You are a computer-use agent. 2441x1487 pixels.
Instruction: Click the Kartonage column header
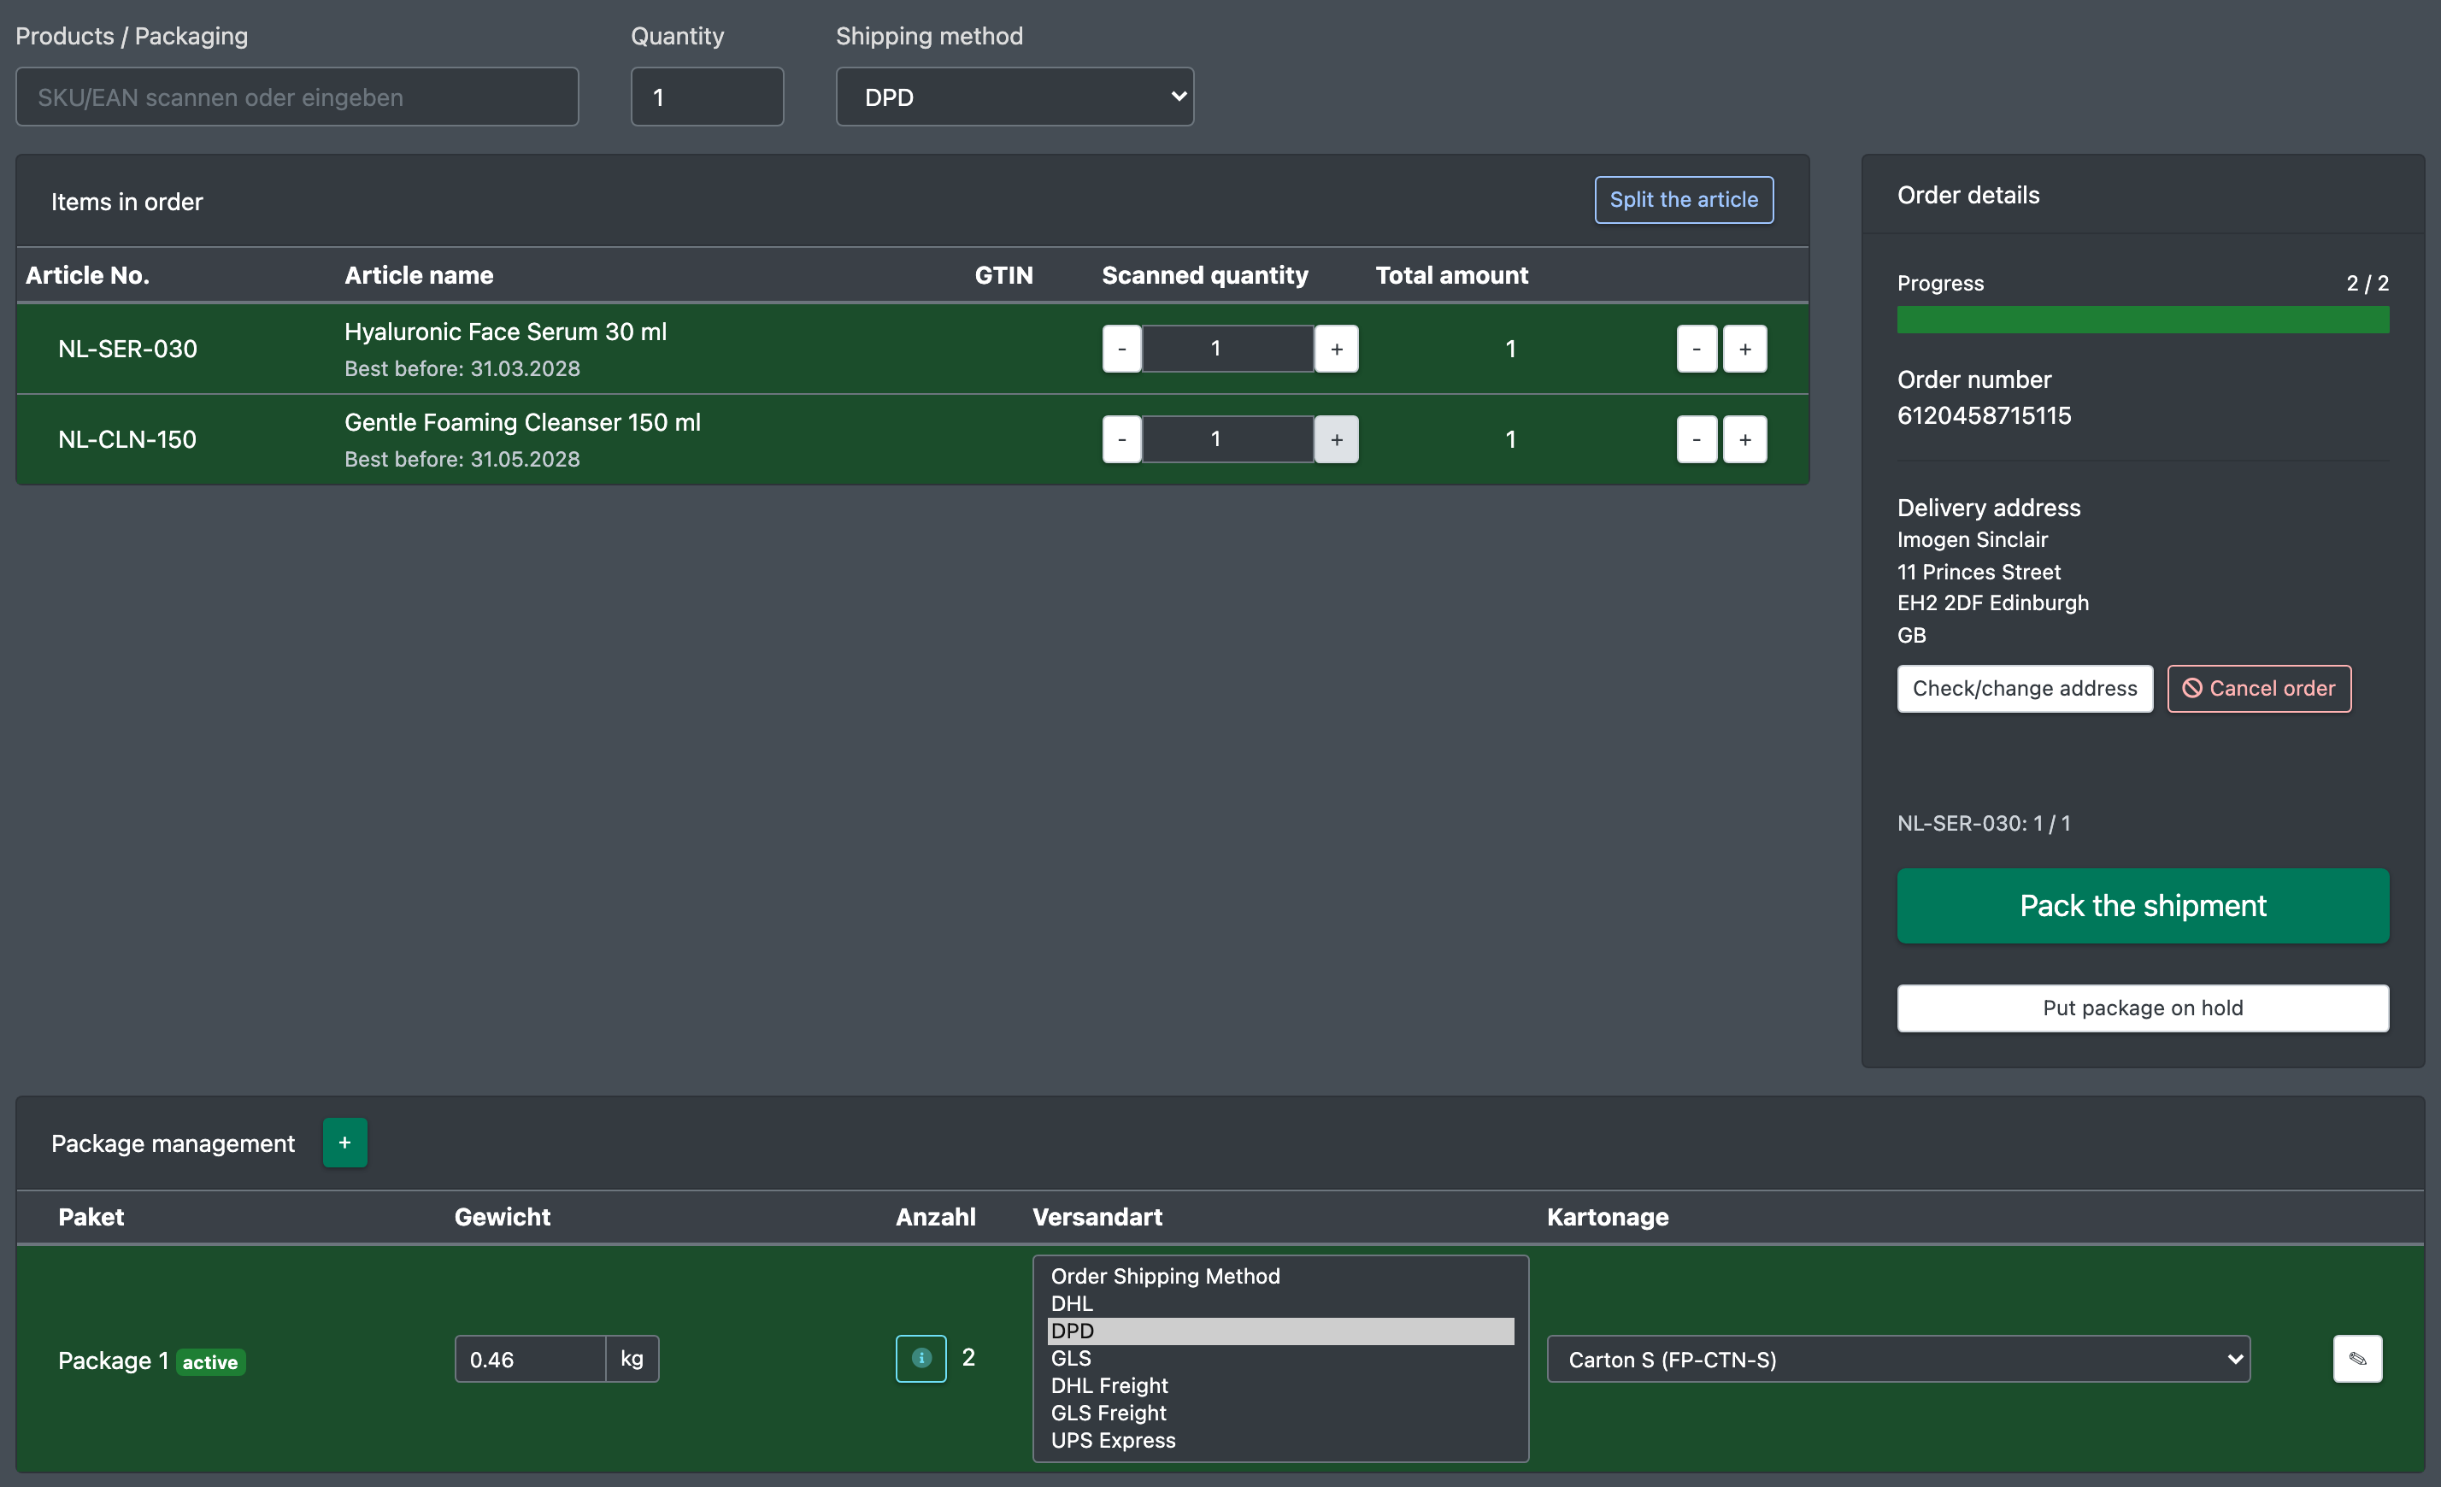pyautogui.click(x=1607, y=1217)
